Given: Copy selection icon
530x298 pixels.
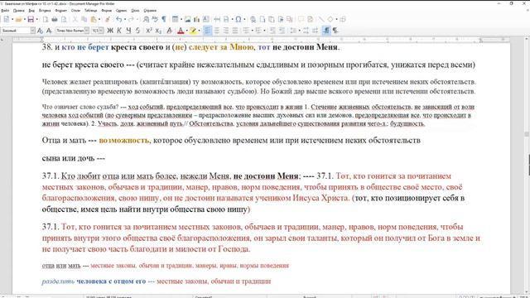Looking at the screenshot, I should tap(84, 19).
